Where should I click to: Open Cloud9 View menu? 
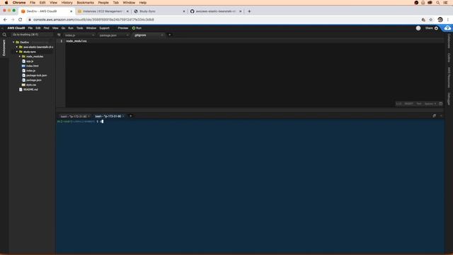pos(55,28)
